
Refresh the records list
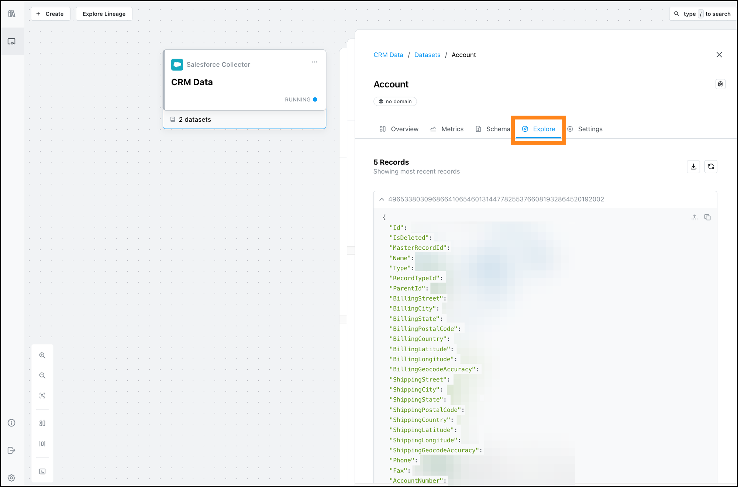pos(711,166)
